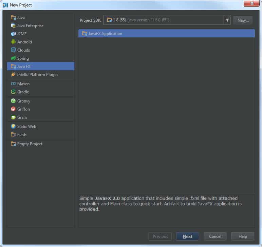Image resolution: width=262 pixels, height=247 pixels.
Task: Select the Groovy entry
Action: pyautogui.click(x=41, y=101)
